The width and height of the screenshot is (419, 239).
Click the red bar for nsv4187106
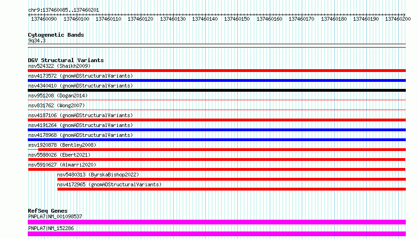(x=217, y=120)
